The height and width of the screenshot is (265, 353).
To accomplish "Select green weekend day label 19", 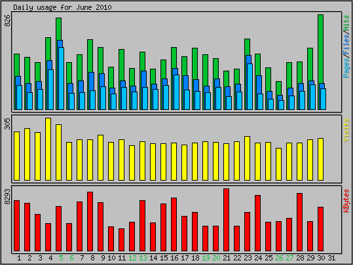I will point(206,258).
